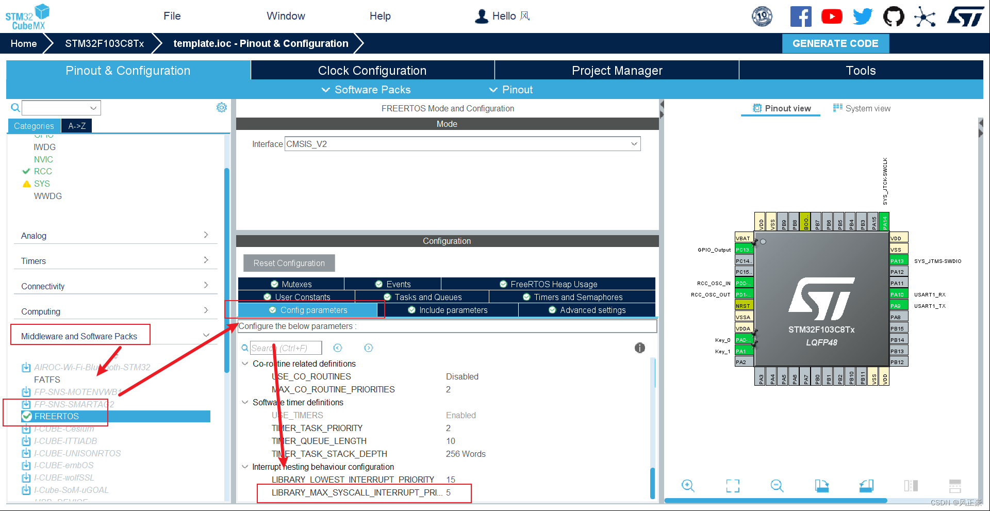Click the Reset Configuration button

pyautogui.click(x=289, y=263)
